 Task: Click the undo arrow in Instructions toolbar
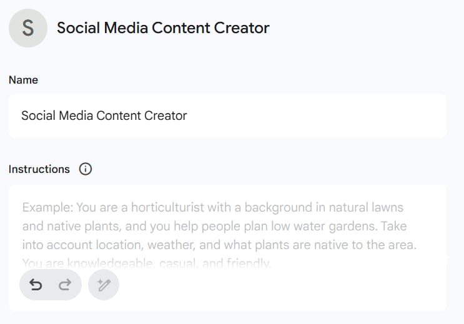point(36,285)
